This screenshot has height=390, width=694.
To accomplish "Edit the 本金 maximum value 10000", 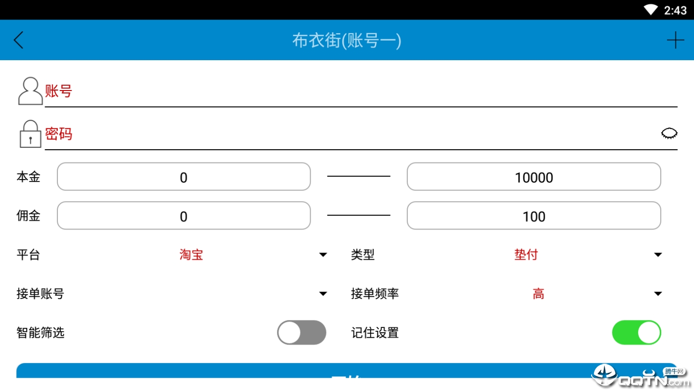I will pos(534,177).
